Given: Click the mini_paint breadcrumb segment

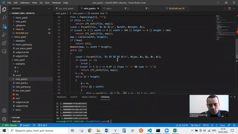Looking at the screenshot, I should coord(61,13).
